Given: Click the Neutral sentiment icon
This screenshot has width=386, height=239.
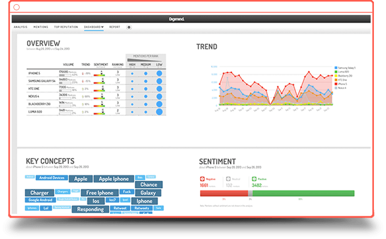Looking at the screenshot, I should pyautogui.click(x=228, y=179).
